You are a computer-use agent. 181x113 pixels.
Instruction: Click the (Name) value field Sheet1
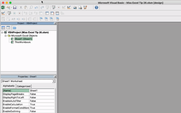click(42, 91)
